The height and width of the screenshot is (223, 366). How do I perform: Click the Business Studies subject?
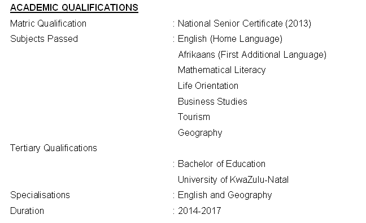pyautogui.click(x=212, y=101)
